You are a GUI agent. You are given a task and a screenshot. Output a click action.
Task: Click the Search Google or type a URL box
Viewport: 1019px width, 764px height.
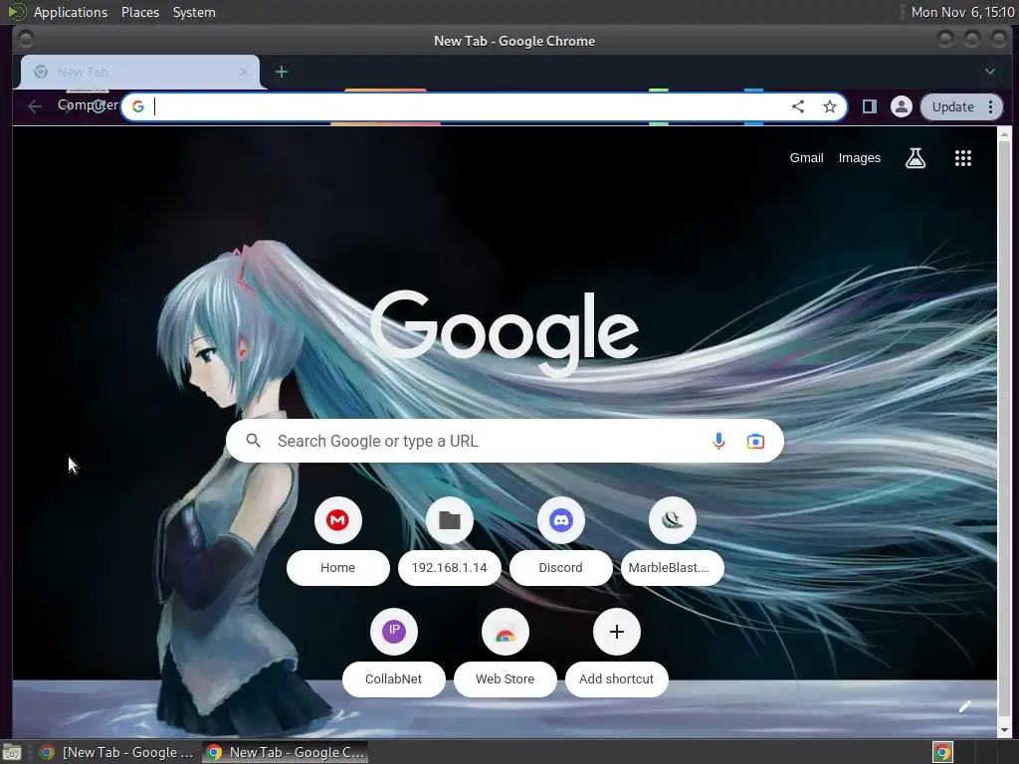505,441
